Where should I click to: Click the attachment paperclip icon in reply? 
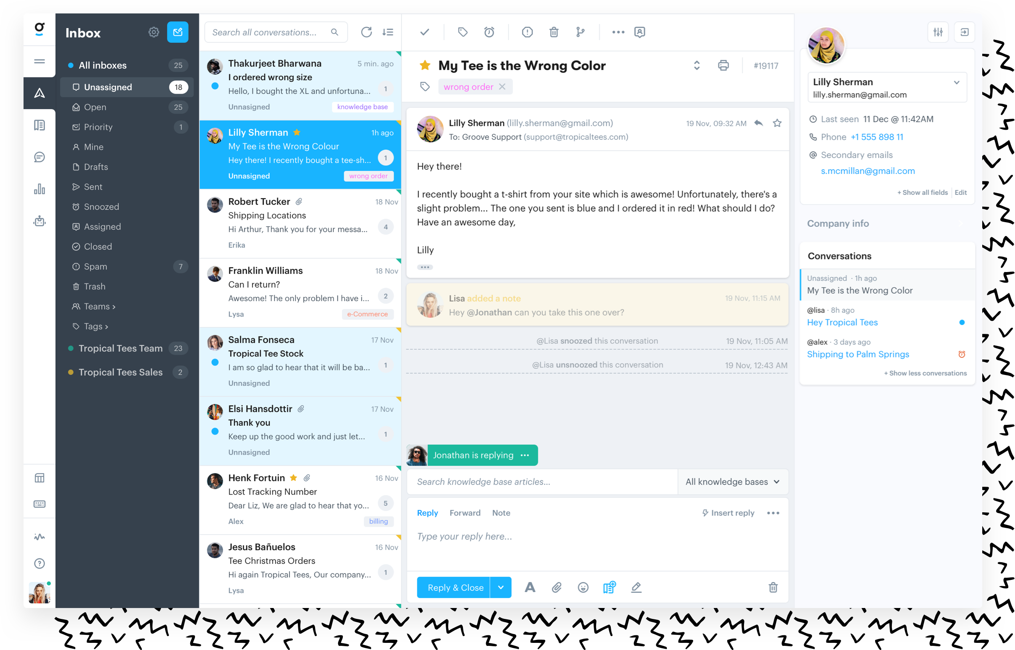pos(555,587)
